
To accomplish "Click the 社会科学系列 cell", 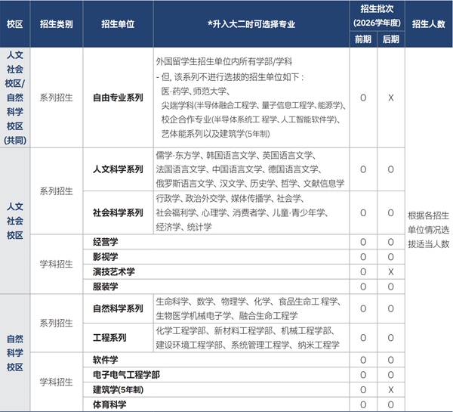I will point(118,212).
